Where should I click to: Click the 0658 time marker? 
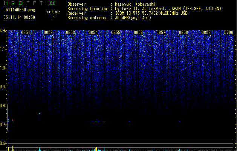(x=183, y=32)
